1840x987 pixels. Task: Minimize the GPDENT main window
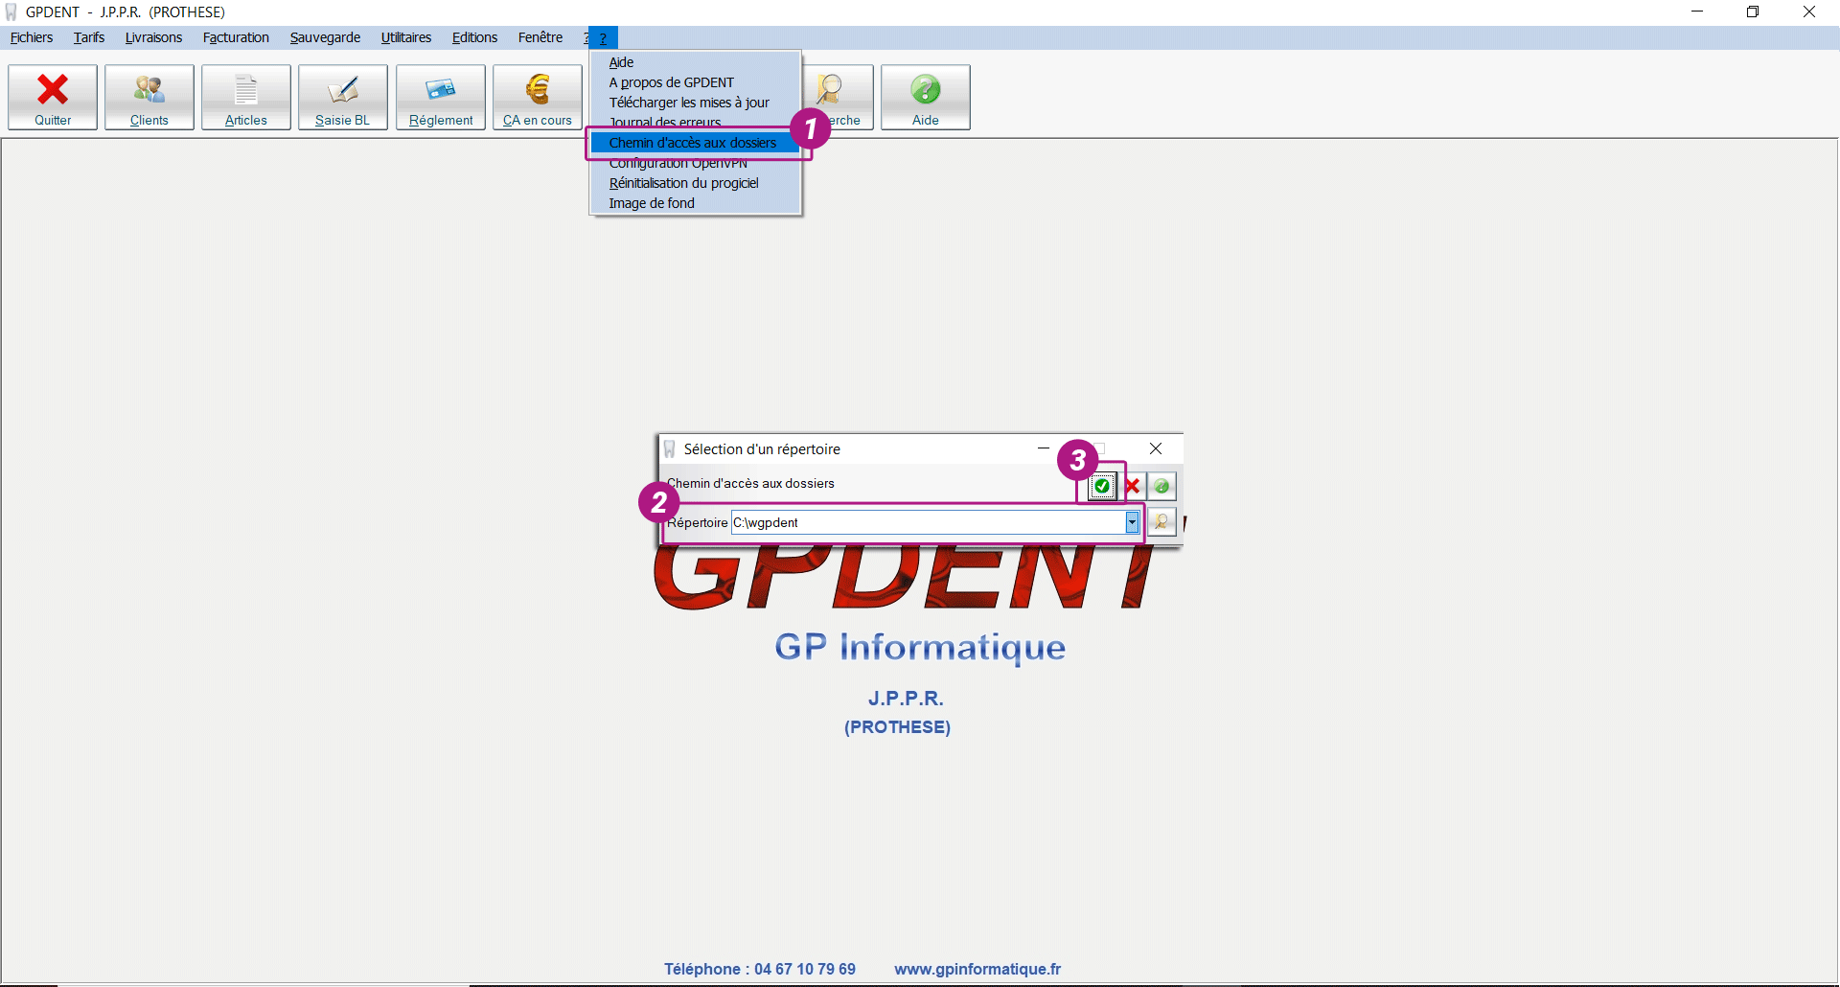[x=1697, y=11]
